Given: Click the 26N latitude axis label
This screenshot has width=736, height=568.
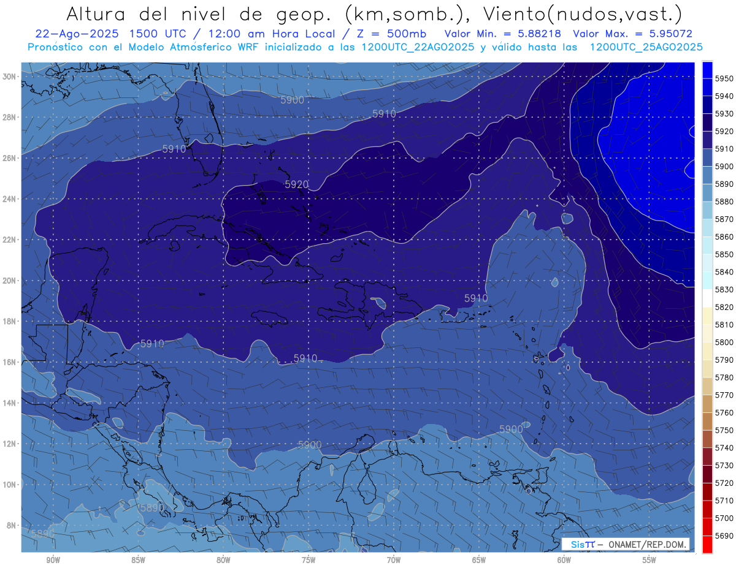Looking at the screenshot, I should (x=9, y=158).
